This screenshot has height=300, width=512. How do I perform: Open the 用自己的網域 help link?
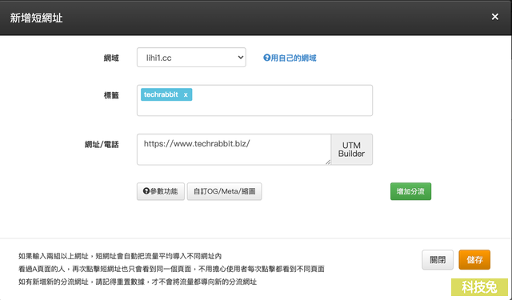(x=290, y=58)
